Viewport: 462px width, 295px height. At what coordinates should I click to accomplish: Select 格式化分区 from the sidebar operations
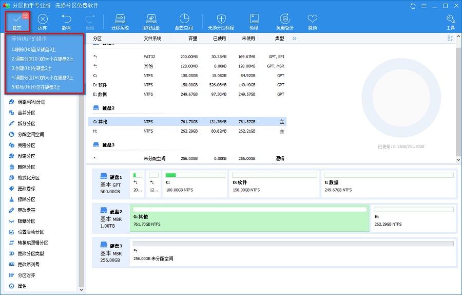[28, 178]
